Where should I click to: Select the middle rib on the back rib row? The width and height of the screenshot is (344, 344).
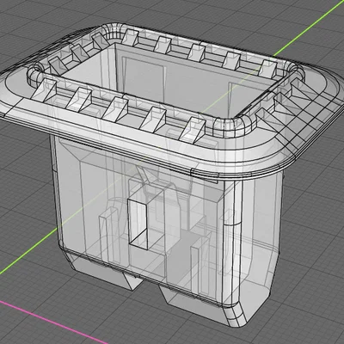[197, 53]
